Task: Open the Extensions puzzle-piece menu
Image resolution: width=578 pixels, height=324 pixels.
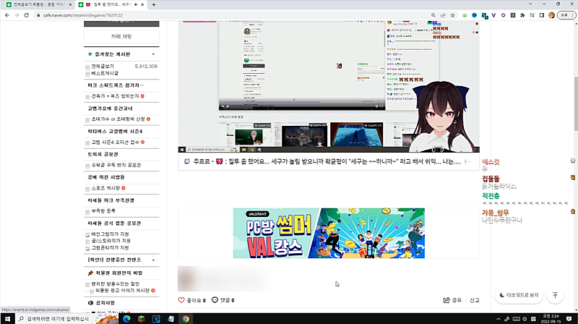Action: (x=522, y=15)
